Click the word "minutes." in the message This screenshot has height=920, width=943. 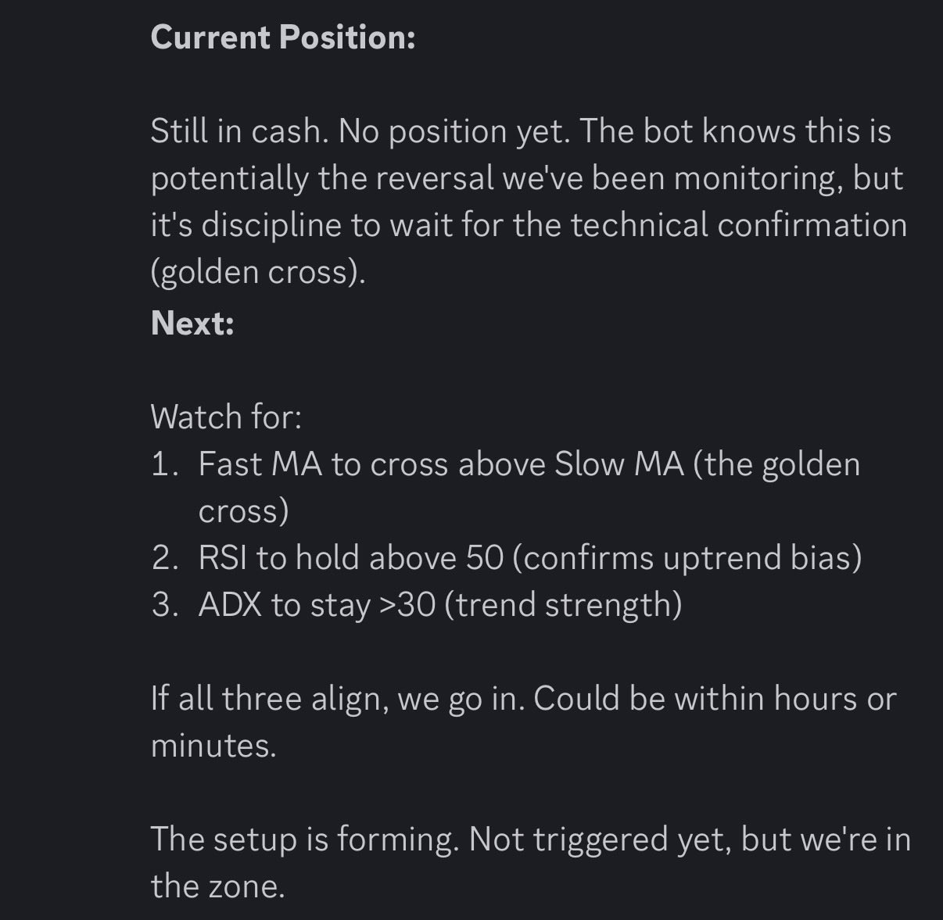tap(213, 745)
